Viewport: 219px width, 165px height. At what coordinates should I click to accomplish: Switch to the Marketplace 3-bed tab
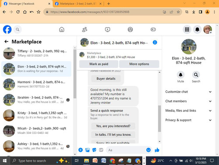pos(78,4)
